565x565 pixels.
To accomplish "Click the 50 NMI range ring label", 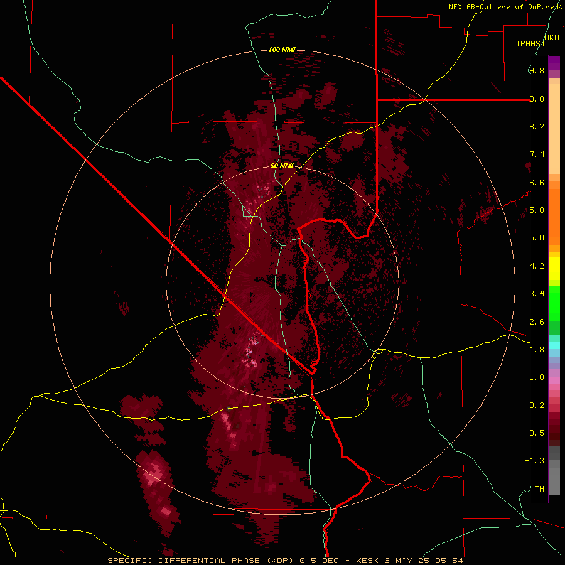I will [x=282, y=166].
